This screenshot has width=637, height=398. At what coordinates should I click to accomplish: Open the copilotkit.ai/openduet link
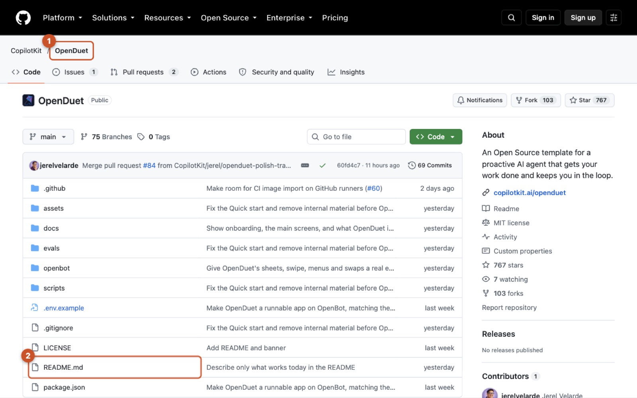pyautogui.click(x=530, y=193)
